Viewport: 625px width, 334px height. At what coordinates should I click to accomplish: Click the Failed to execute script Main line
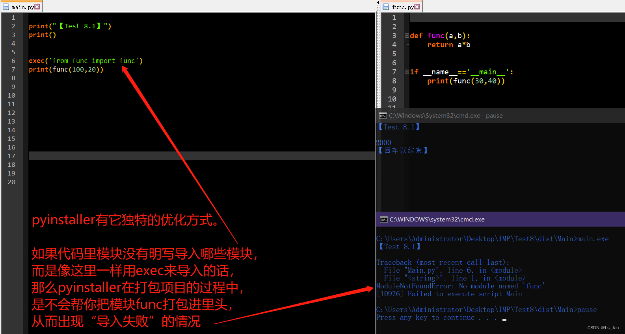tap(449, 294)
